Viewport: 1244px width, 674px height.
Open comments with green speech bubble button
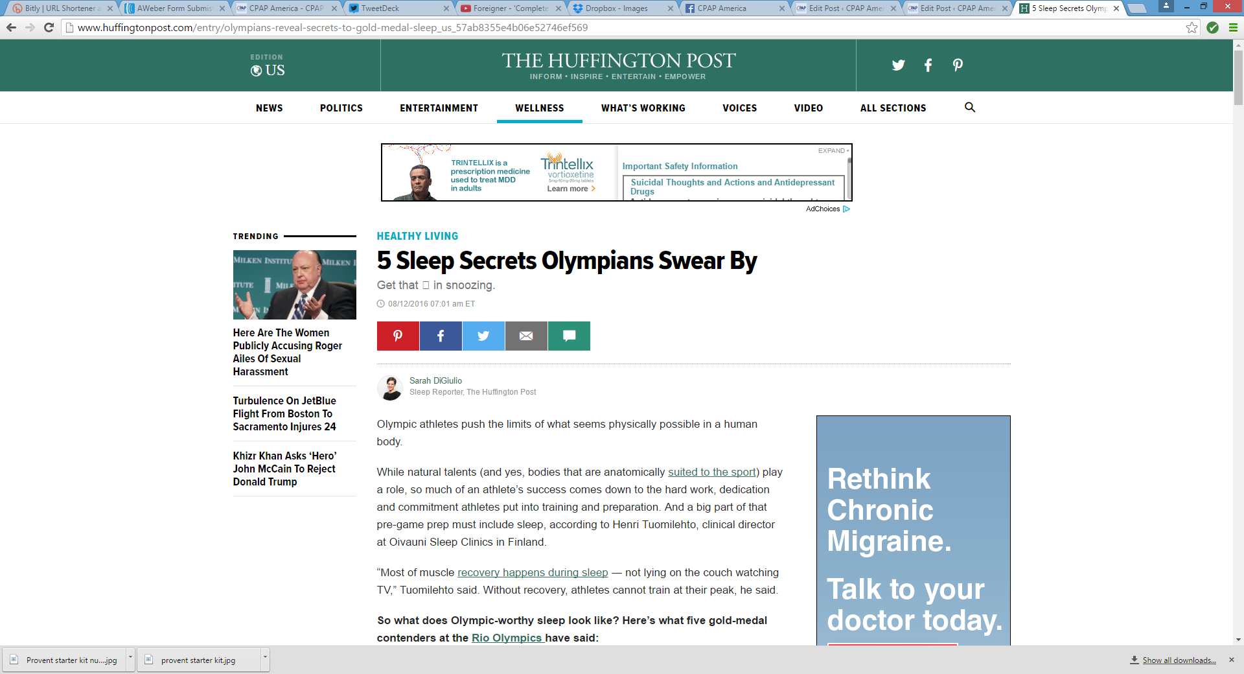pos(569,336)
